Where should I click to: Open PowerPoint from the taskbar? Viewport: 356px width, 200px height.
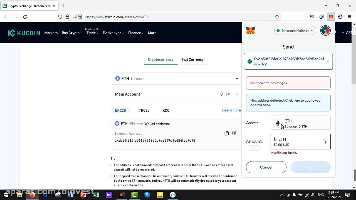[83, 195]
